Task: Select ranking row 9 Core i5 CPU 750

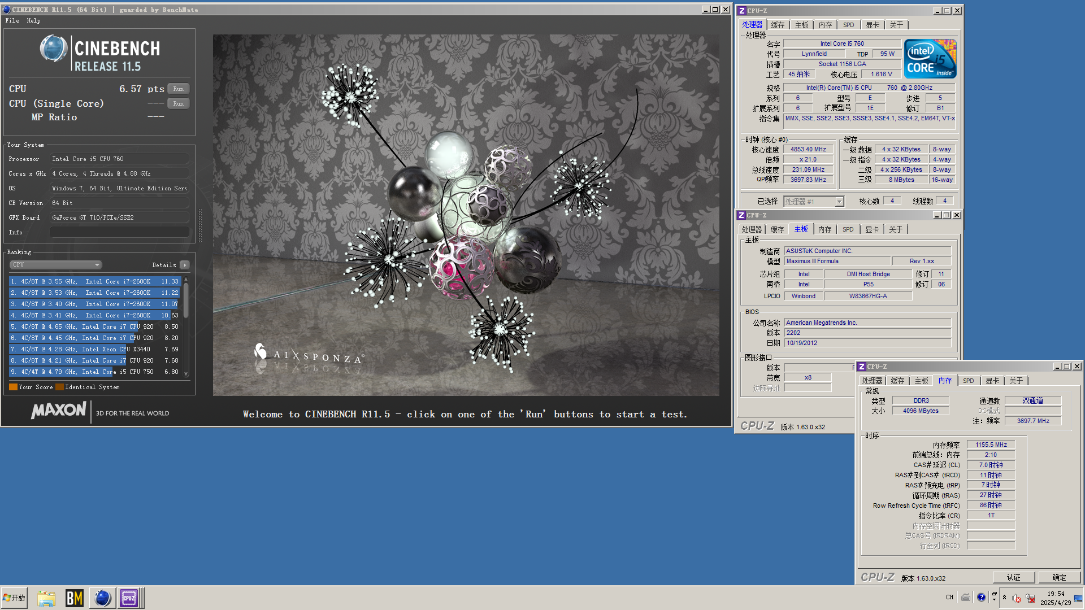Action: click(95, 372)
